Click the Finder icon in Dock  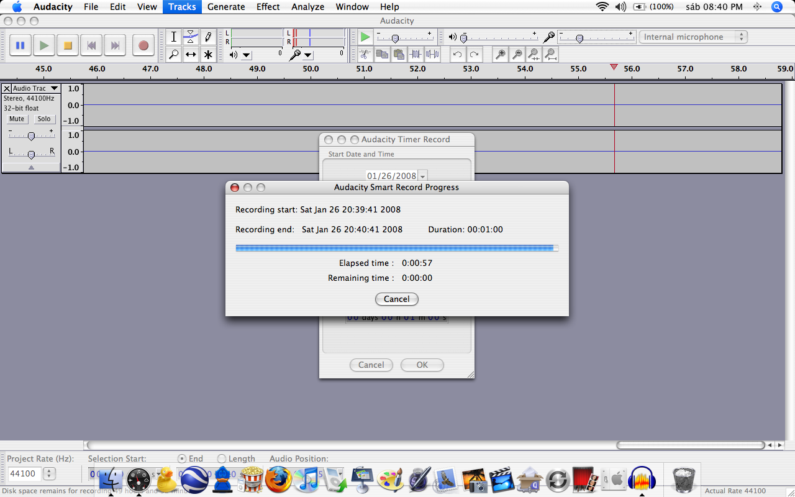(x=111, y=480)
